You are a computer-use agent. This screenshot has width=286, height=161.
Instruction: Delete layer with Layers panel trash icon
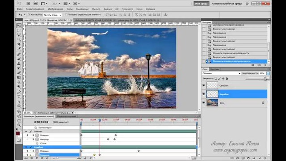265,158
